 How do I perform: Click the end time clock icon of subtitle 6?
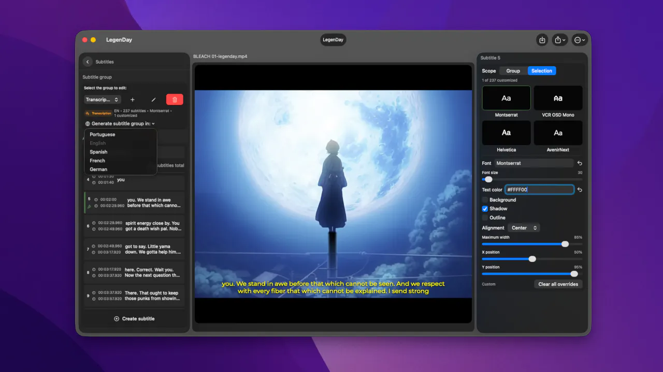click(94, 229)
